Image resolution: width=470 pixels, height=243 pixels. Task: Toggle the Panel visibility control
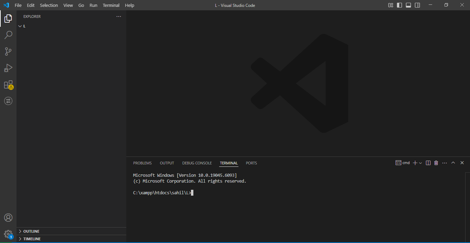tap(408, 5)
